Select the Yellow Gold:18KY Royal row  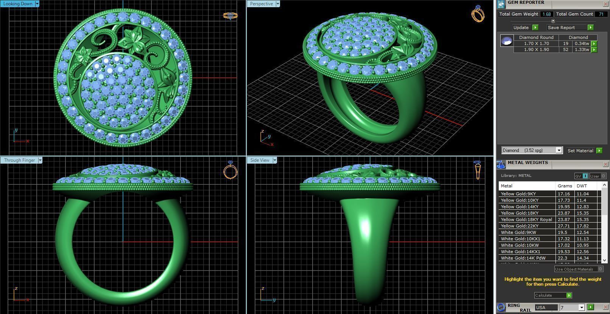(550, 220)
